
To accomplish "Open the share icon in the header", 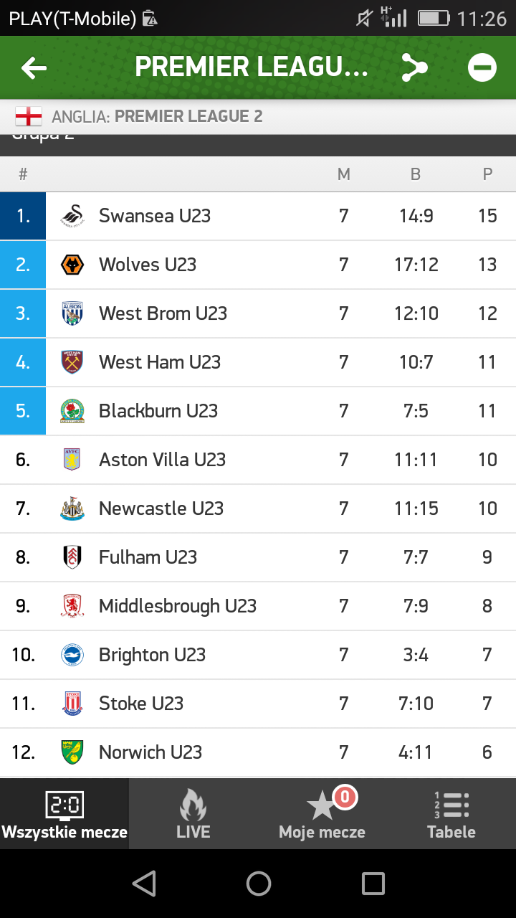I will 414,67.
